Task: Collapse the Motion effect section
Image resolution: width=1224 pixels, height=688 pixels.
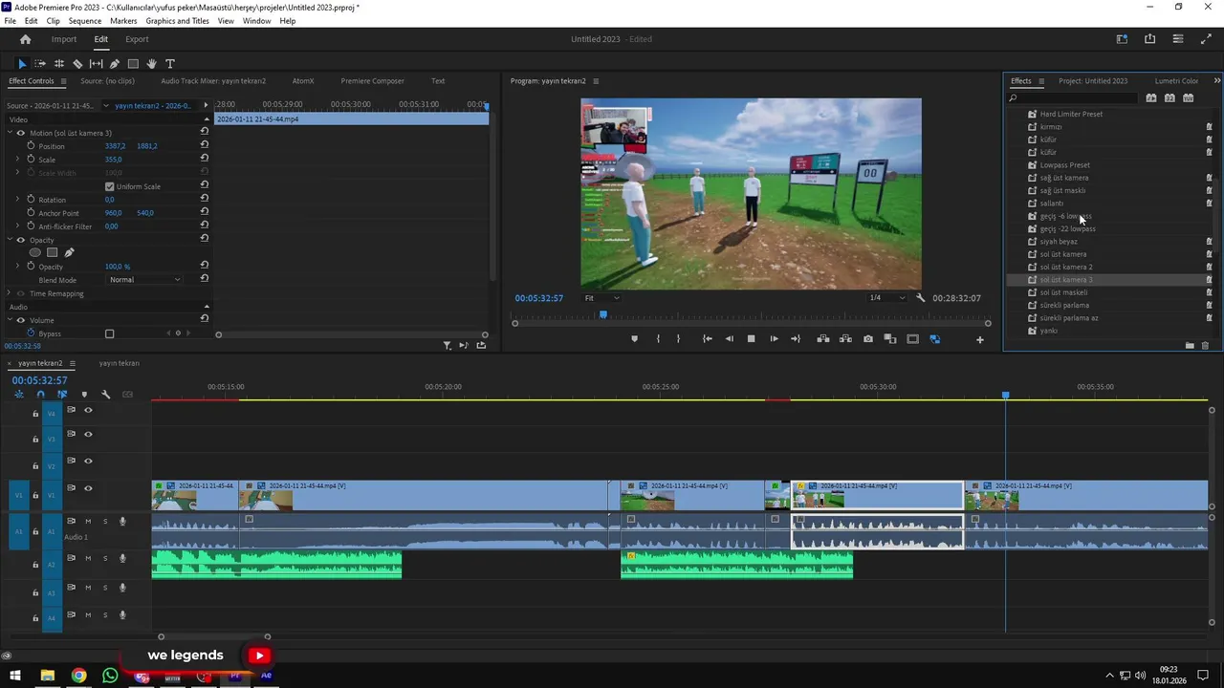Action: click(x=9, y=133)
